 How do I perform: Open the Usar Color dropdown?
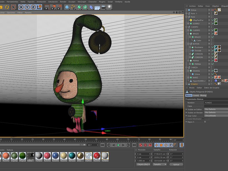coord(216,116)
